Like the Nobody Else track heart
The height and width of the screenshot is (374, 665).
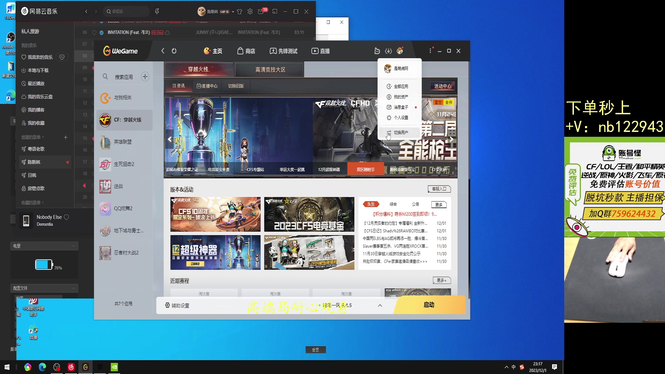pos(66,217)
